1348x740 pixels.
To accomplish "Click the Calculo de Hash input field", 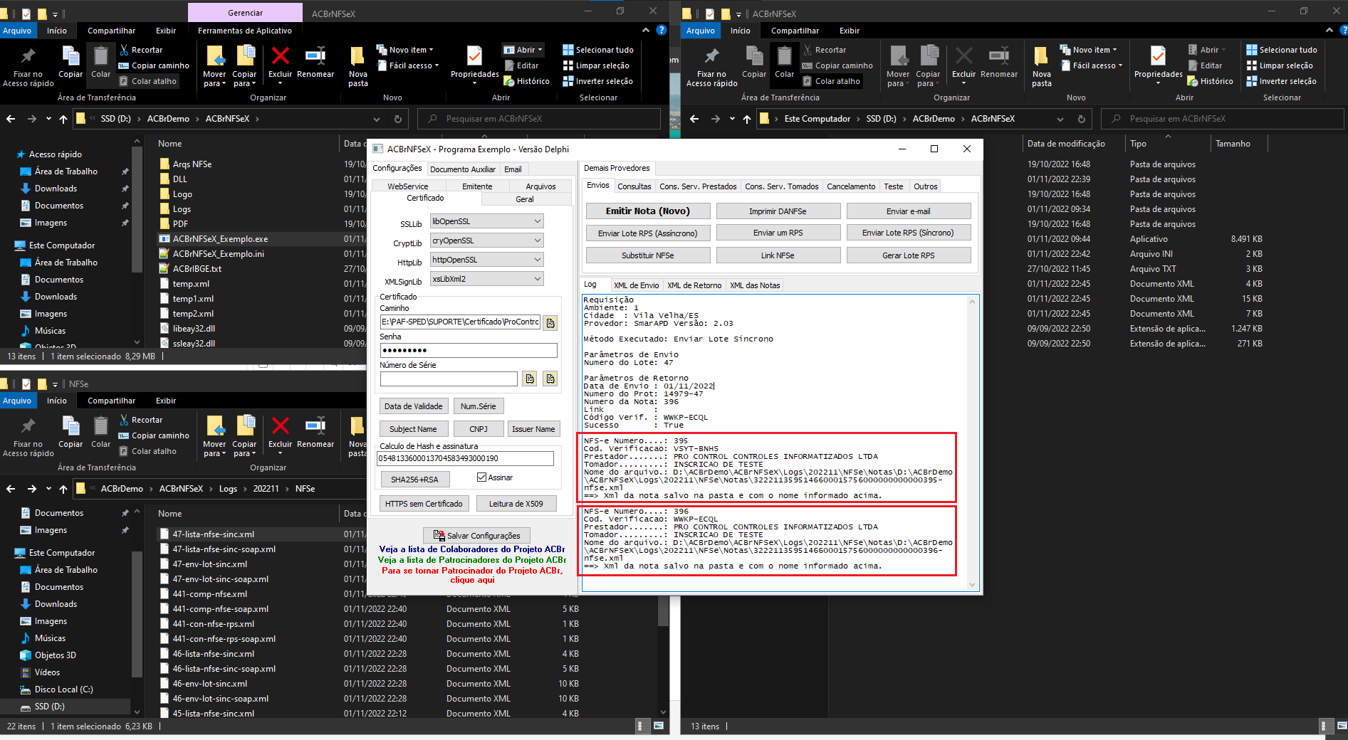I will 466,458.
